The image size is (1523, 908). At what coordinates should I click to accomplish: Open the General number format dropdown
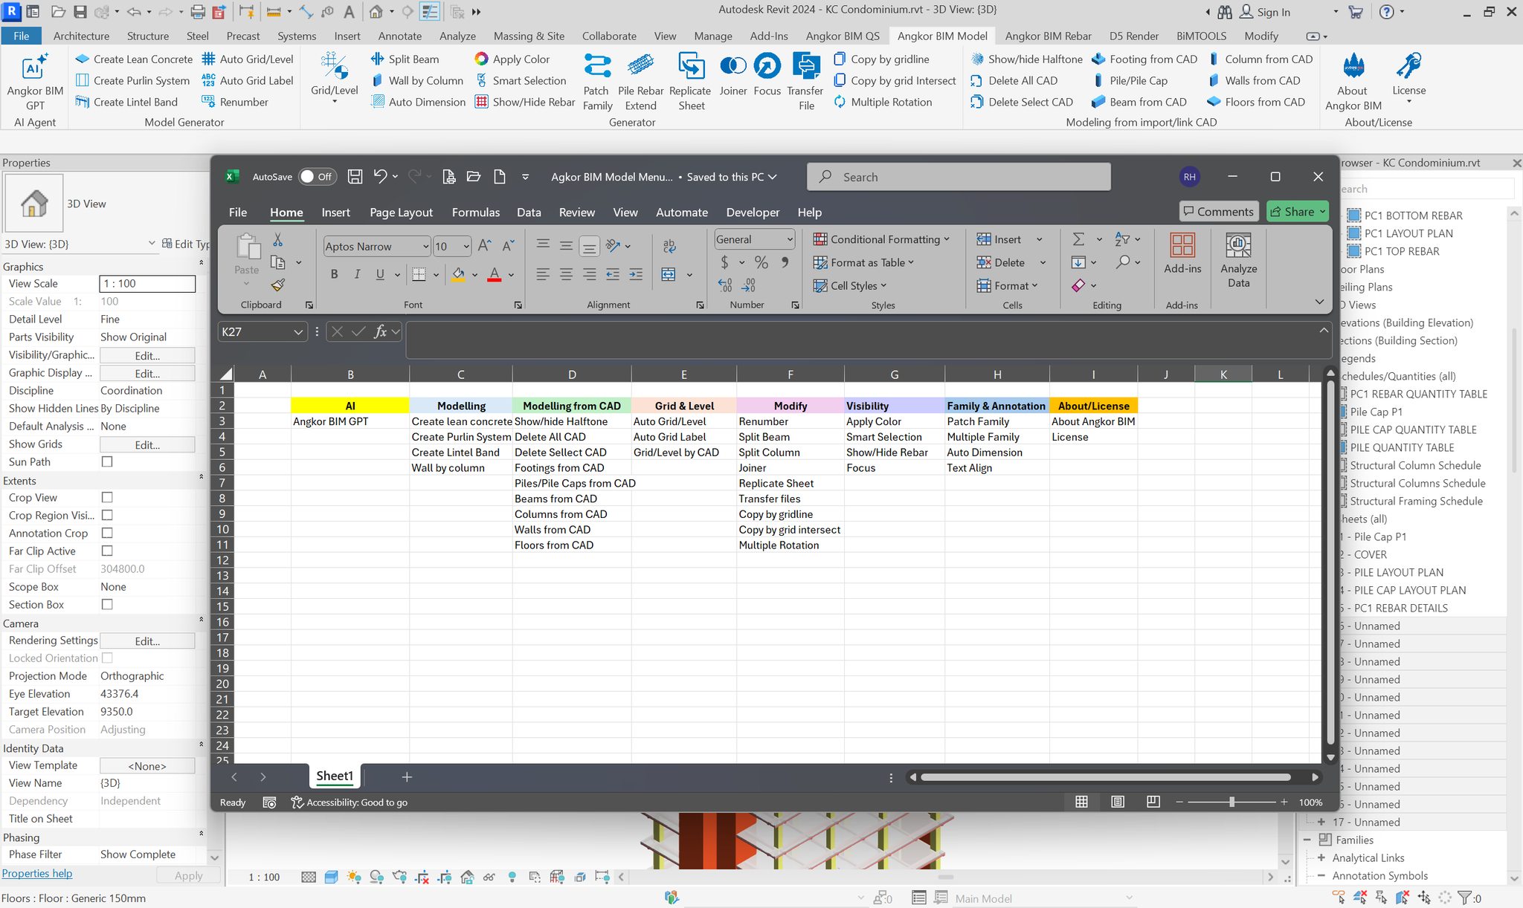coord(790,239)
